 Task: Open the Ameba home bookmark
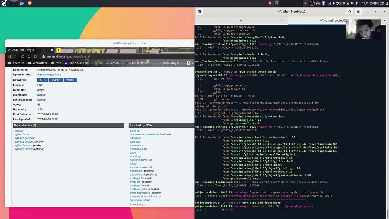tap(108, 63)
